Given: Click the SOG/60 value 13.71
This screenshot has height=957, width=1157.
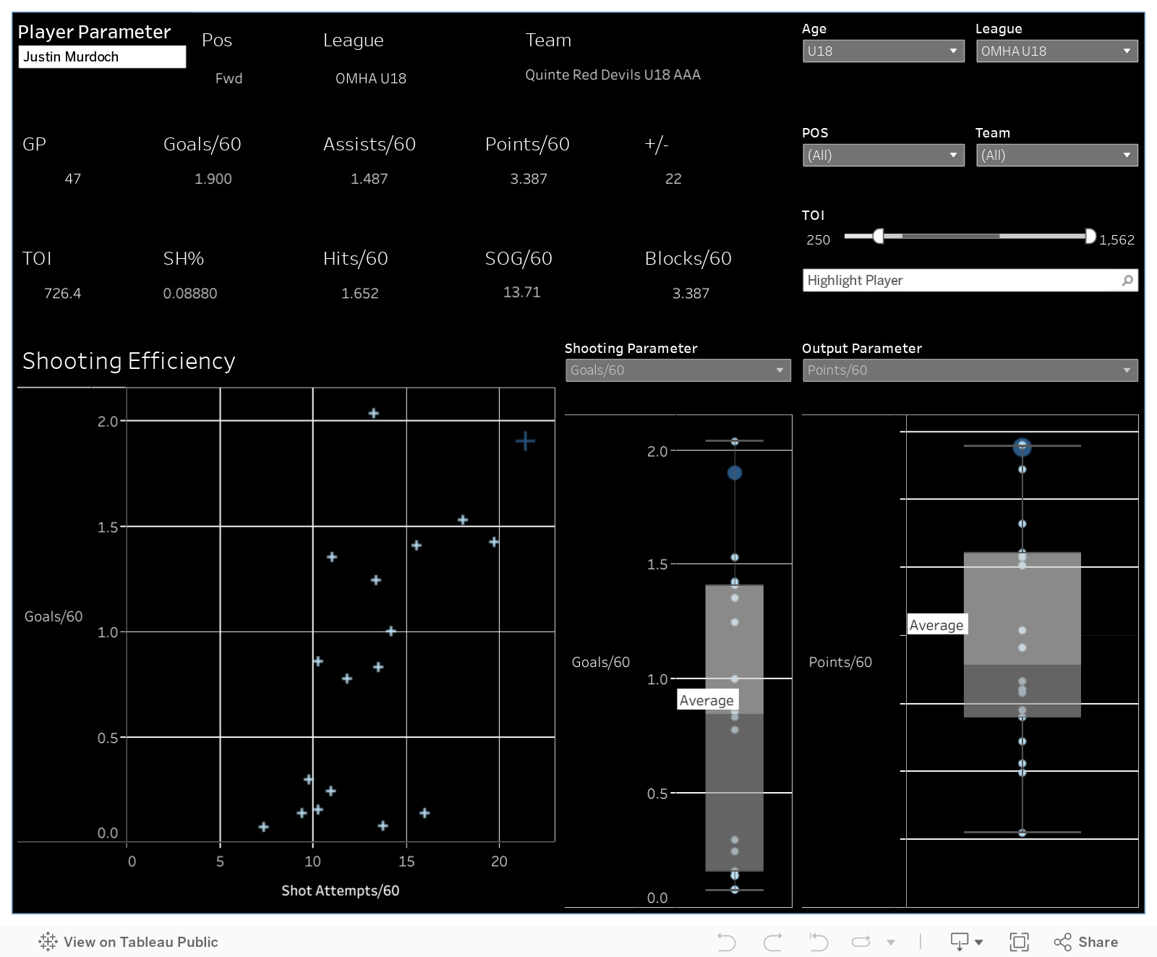Looking at the screenshot, I should (522, 292).
